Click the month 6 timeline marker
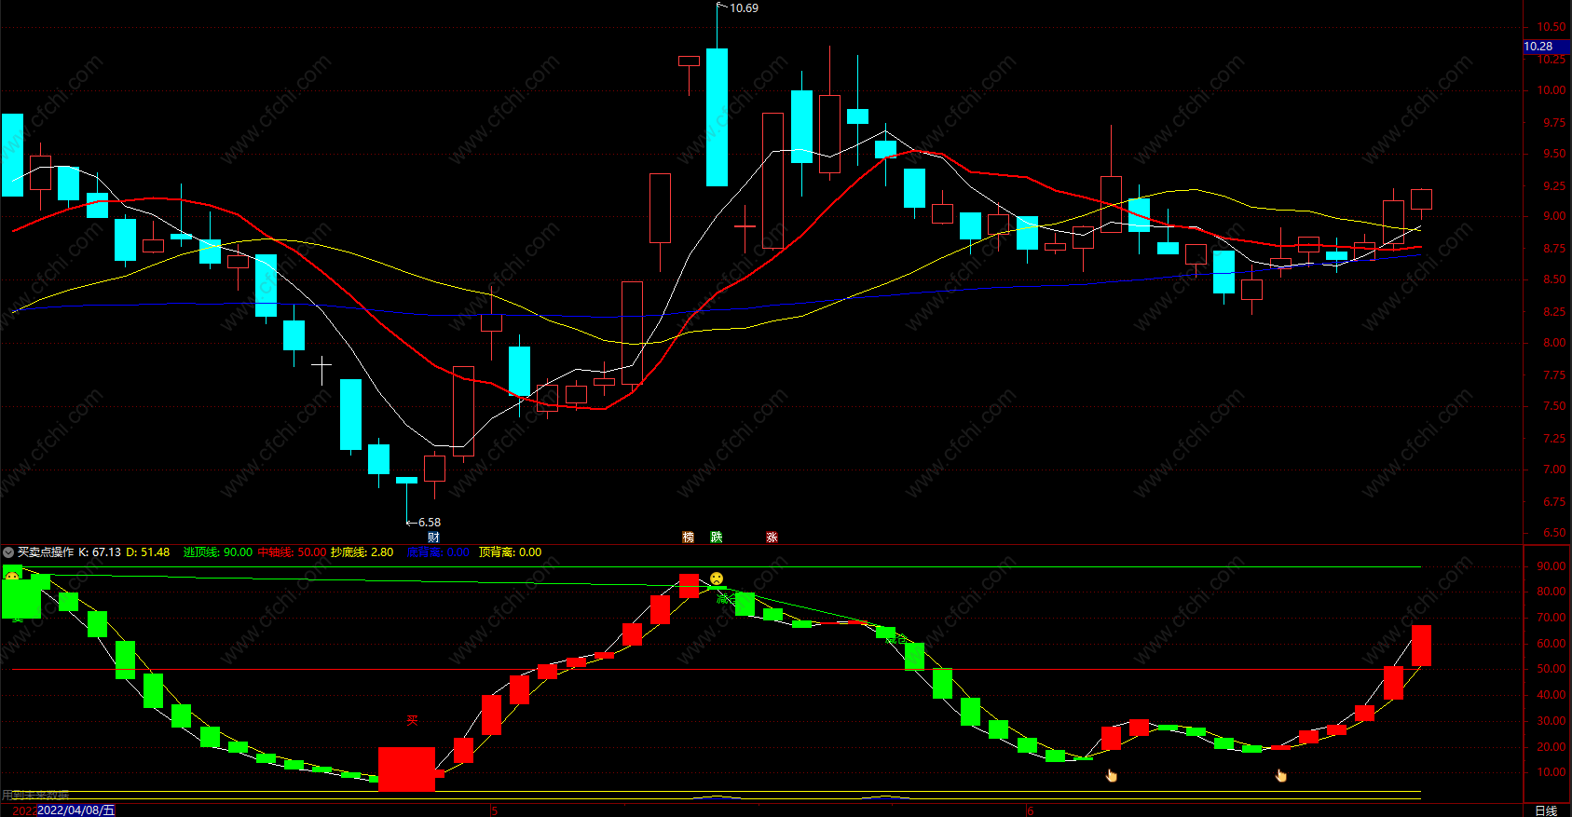Screen dimensions: 1572x817 pyautogui.click(x=1031, y=811)
